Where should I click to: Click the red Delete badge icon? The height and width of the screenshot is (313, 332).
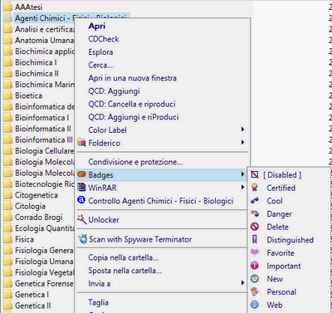point(255,227)
